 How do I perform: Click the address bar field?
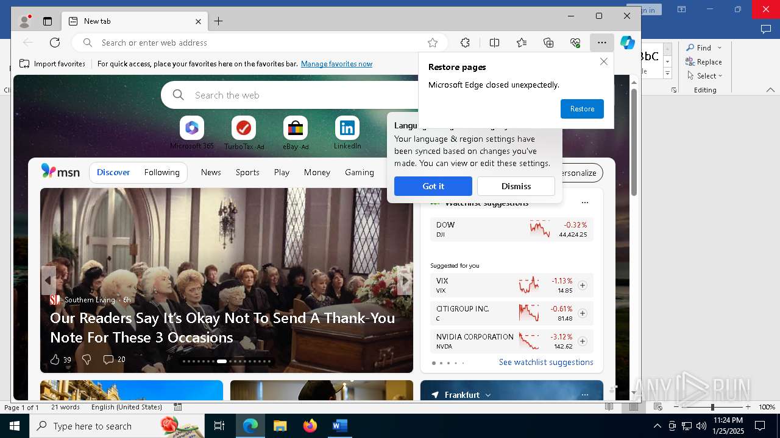259,43
